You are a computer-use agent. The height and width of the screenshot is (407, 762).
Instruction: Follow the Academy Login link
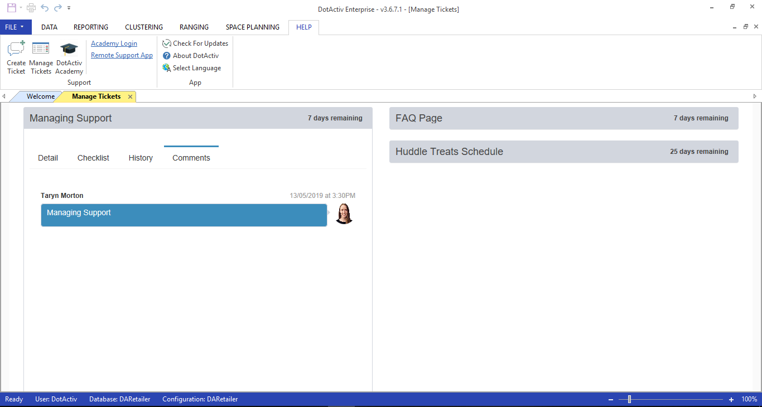114,43
